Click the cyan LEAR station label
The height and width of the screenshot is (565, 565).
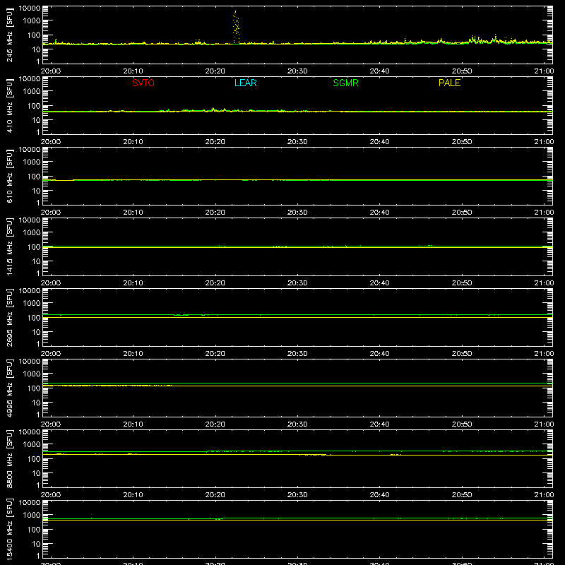(x=245, y=83)
